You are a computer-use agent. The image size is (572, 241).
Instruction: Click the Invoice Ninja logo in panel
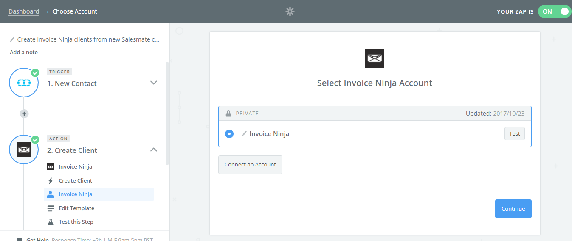(375, 58)
